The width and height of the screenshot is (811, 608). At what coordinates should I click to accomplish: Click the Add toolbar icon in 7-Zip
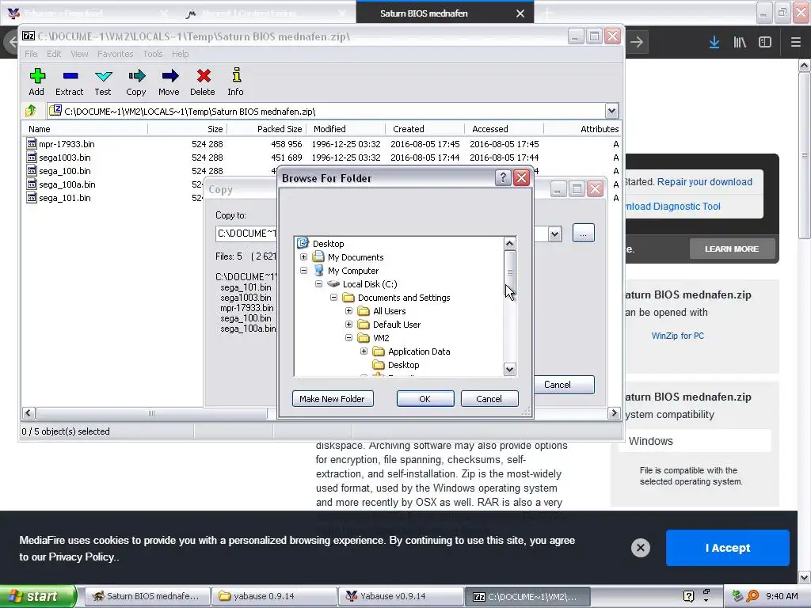[36, 76]
